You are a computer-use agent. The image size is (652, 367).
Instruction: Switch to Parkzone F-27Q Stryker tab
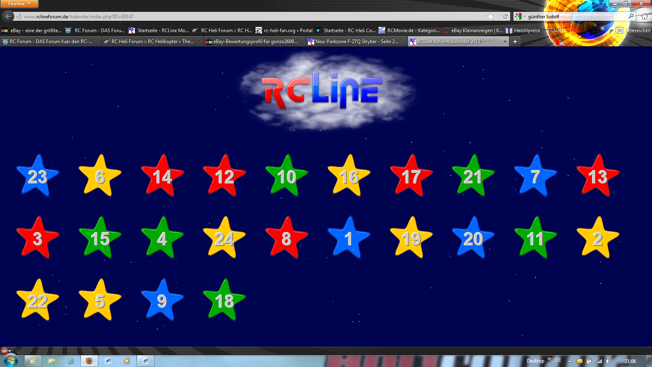356,42
